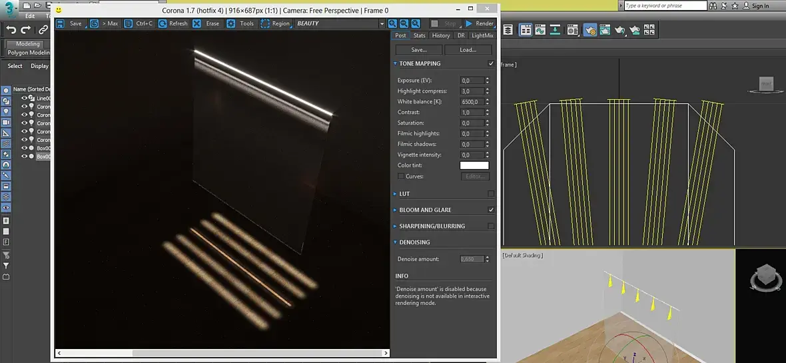786x363 pixels.
Task: Click the Region selection icon
Action: coord(265,23)
